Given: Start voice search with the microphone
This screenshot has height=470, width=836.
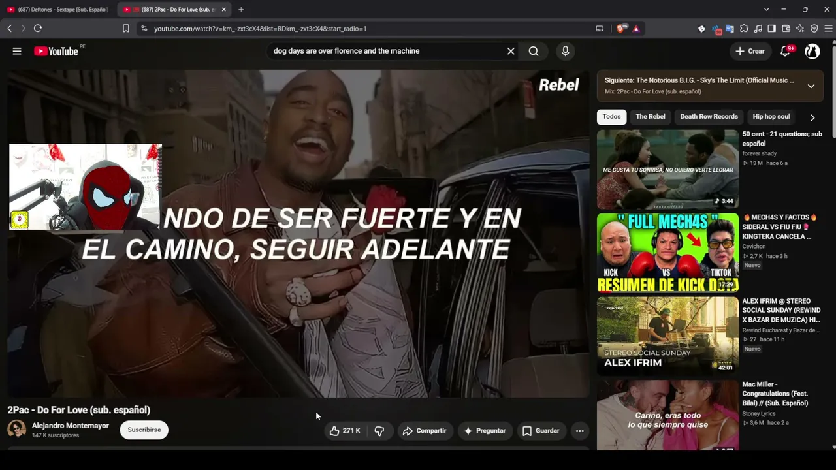Looking at the screenshot, I should click(x=566, y=51).
